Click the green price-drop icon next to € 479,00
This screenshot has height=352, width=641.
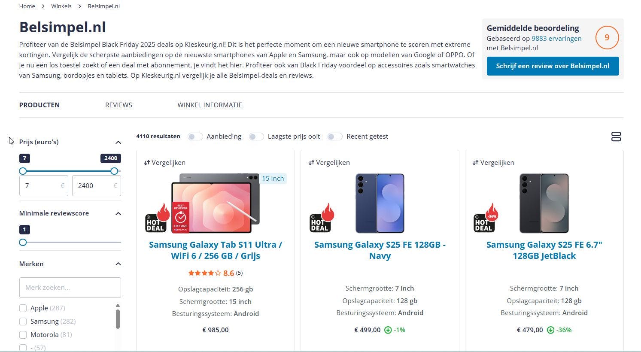tap(550, 330)
